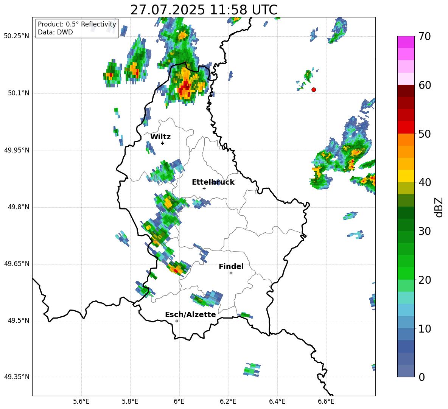Click the dBZ colorbar axis label
The width and height of the screenshot is (448, 409).
[439, 207]
